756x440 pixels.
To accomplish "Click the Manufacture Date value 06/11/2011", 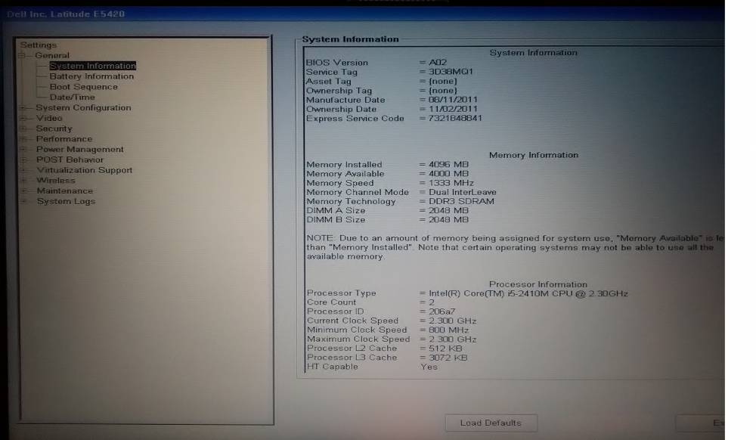I will [x=453, y=100].
